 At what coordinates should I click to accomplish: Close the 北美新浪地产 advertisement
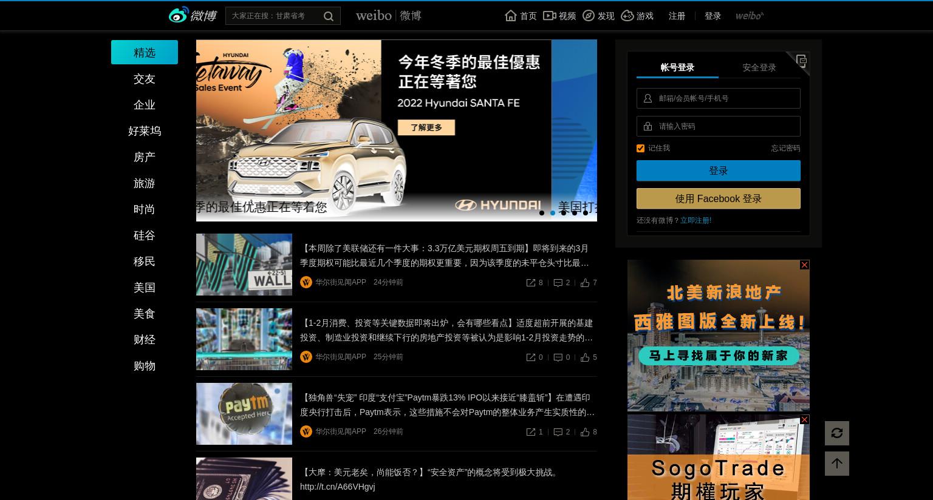point(804,265)
